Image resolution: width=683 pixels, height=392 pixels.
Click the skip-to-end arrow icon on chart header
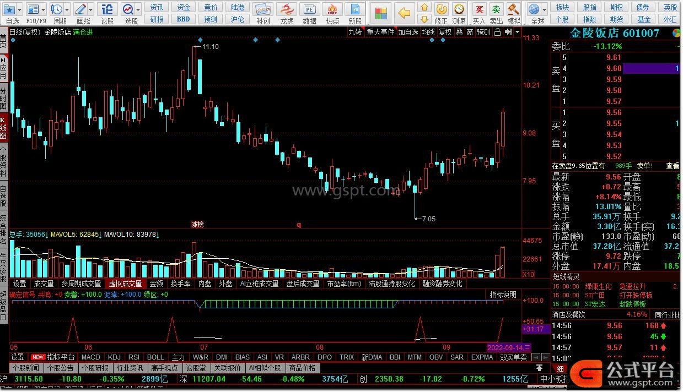pos(508,32)
